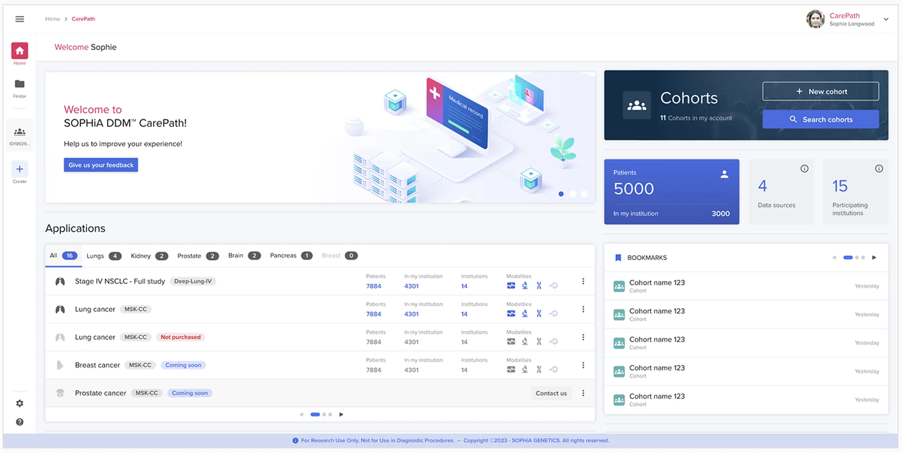Click the microscope modality icon in Stage IV NSCLC row
Image resolution: width=902 pixels, height=453 pixels.
[525, 286]
